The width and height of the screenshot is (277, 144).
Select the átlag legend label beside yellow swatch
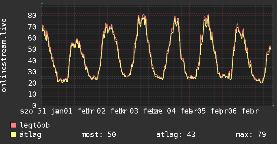(30, 135)
